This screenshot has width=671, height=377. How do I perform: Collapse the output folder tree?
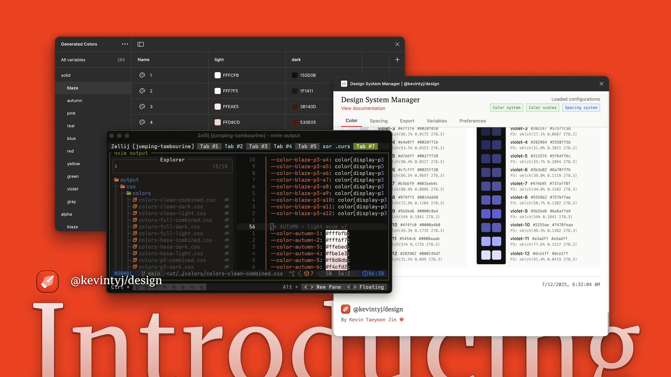(x=116, y=179)
